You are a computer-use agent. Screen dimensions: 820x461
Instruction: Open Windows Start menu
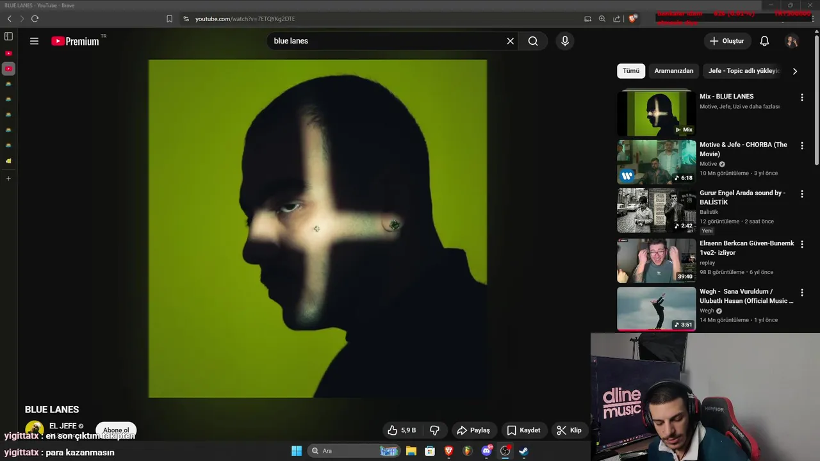[x=297, y=451]
